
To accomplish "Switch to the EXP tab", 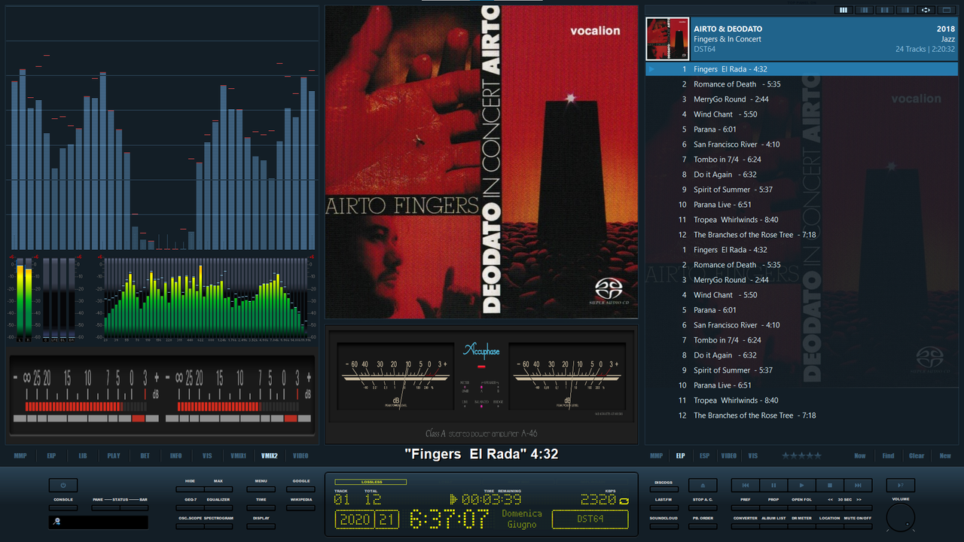I will (x=51, y=455).
